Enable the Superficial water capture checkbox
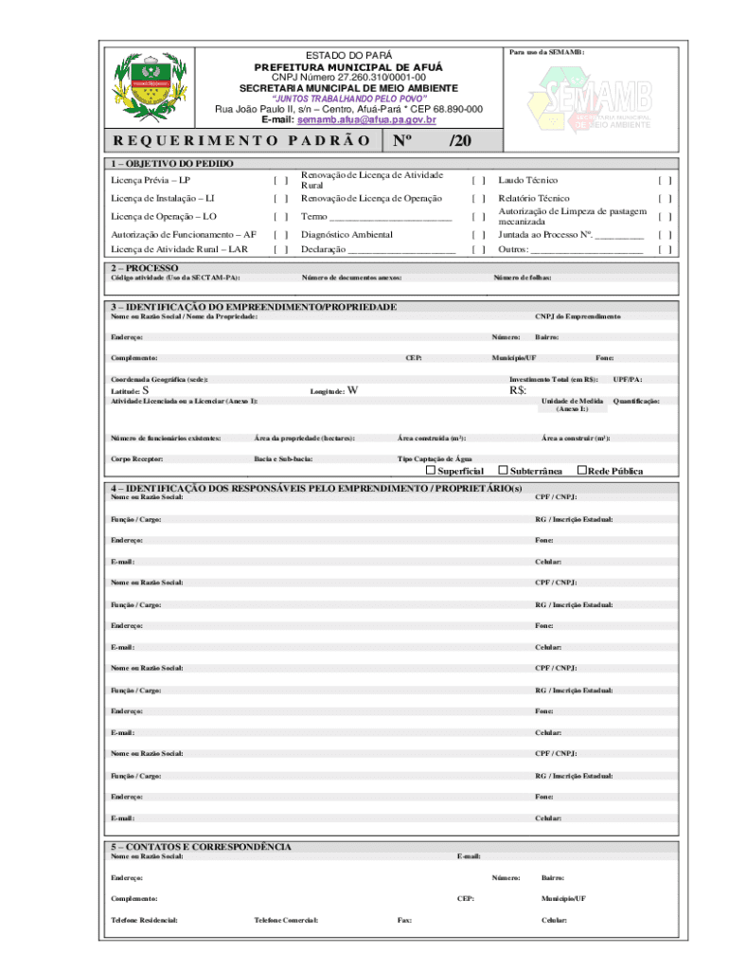Image resolution: width=729 pixels, height=970 pixels. pyautogui.click(x=431, y=471)
